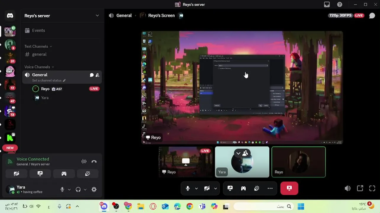380x213 pixels.
Task: Click main Reyo screen share view
Action: [242, 88]
